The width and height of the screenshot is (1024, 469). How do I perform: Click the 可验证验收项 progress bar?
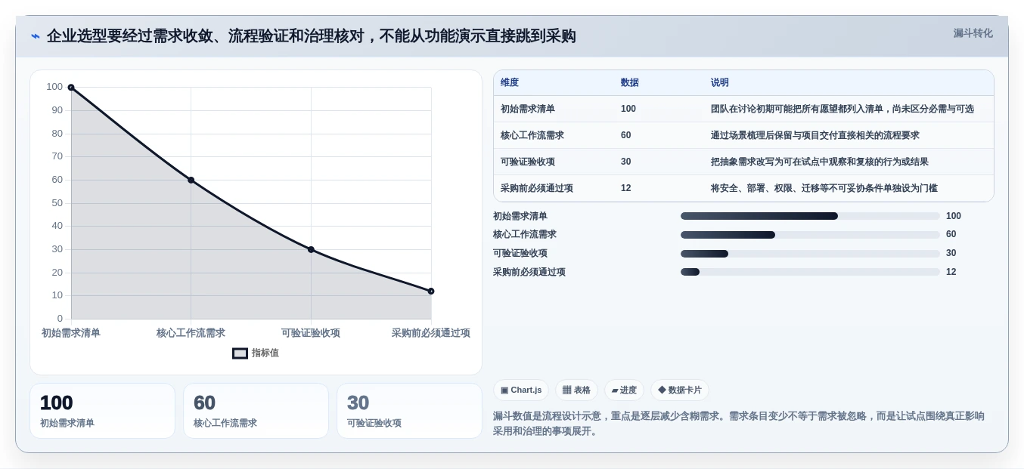tap(810, 254)
